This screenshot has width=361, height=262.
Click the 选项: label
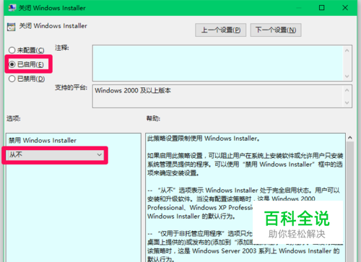tap(14, 118)
